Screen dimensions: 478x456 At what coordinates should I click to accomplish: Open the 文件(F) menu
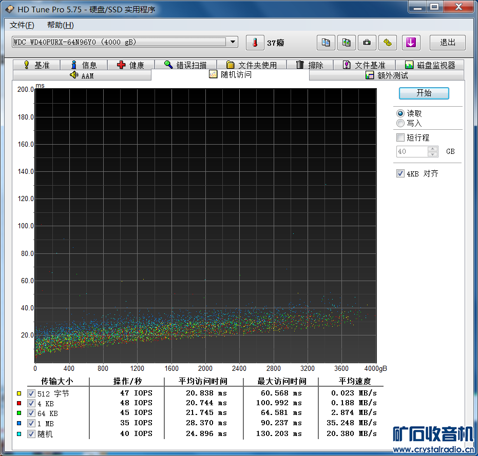pos(22,25)
